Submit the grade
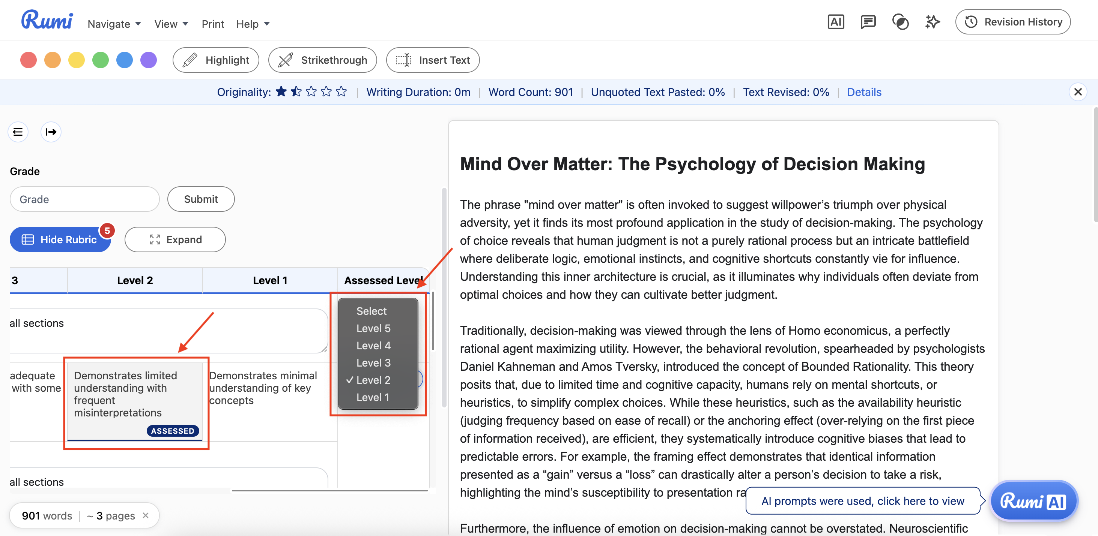The height and width of the screenshot is (536, 1098). pyautogui.click(x=201, y=199)
